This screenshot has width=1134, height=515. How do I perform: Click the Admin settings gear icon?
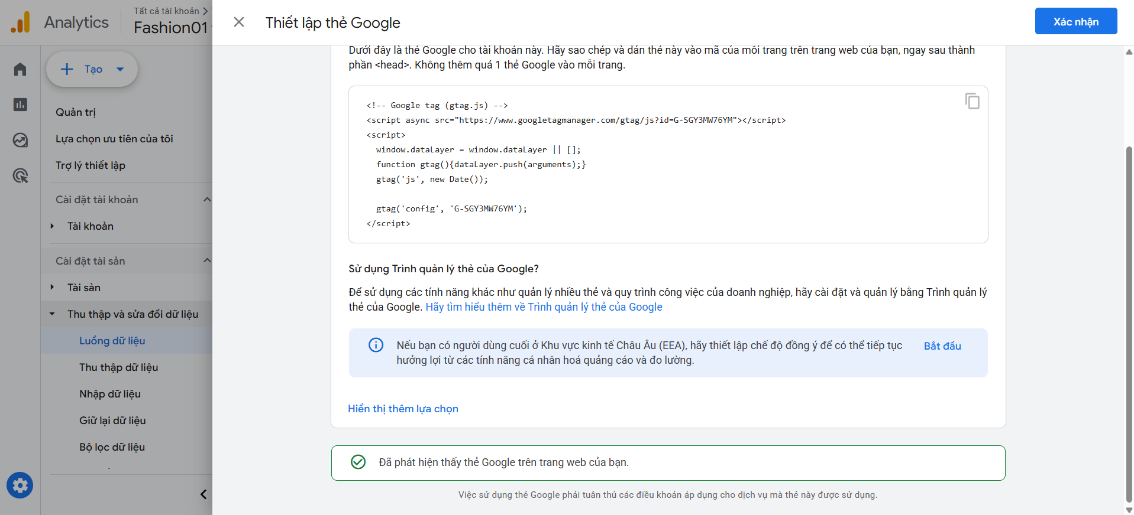click(20, 485)
